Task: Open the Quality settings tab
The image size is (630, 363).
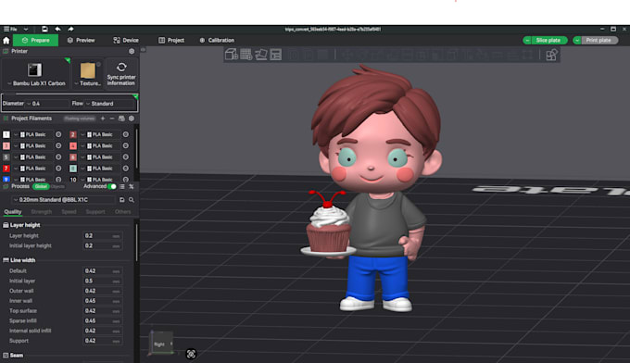Action: [12, 212]
